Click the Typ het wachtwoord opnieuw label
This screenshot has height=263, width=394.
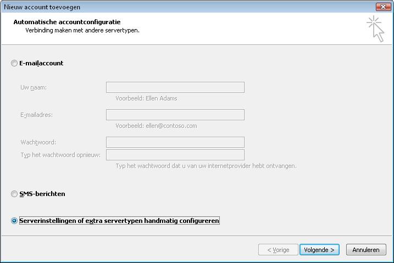click(60, 155)
